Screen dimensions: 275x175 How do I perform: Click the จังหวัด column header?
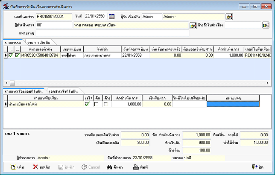click(x=102, y=49)
